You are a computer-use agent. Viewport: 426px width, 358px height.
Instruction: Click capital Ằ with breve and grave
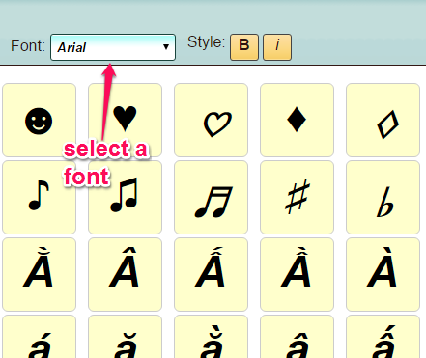click(39, 275)
